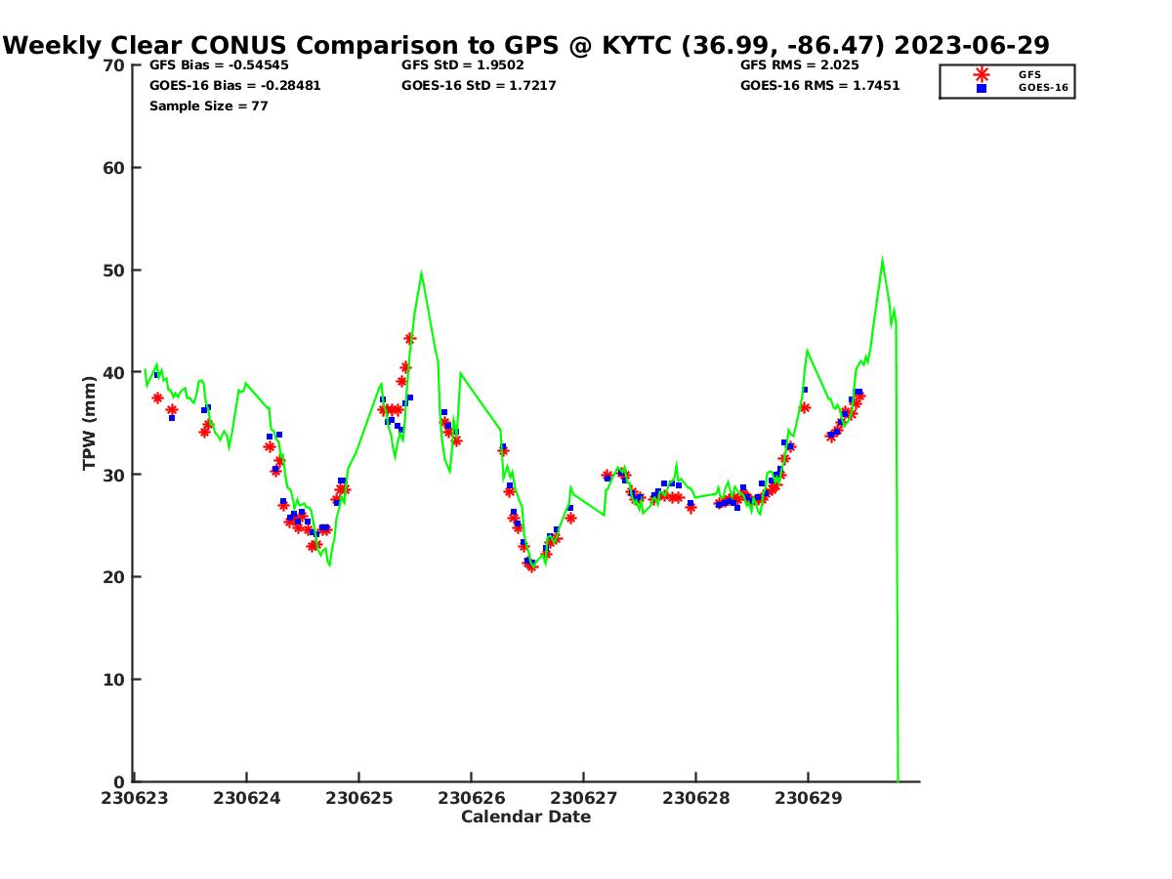Click the GOES-16 RMS = 1.7451 text

point(820,86)
